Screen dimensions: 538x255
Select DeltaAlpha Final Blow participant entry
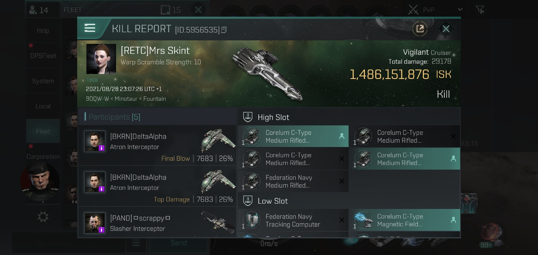157,145
